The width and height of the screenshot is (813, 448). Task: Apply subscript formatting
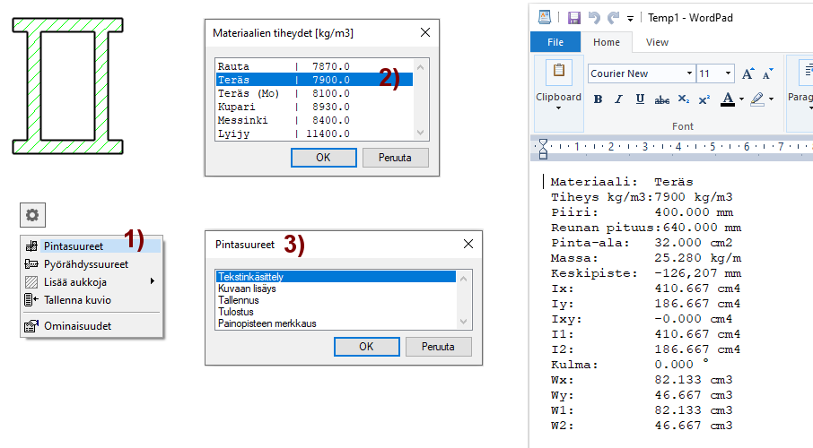(x=684, y=99)
